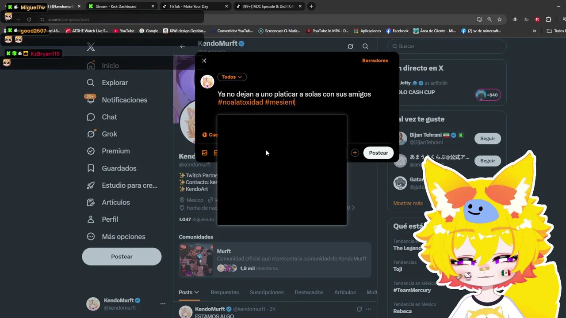Click the Guardados bookmark icon

click(91, 168)
